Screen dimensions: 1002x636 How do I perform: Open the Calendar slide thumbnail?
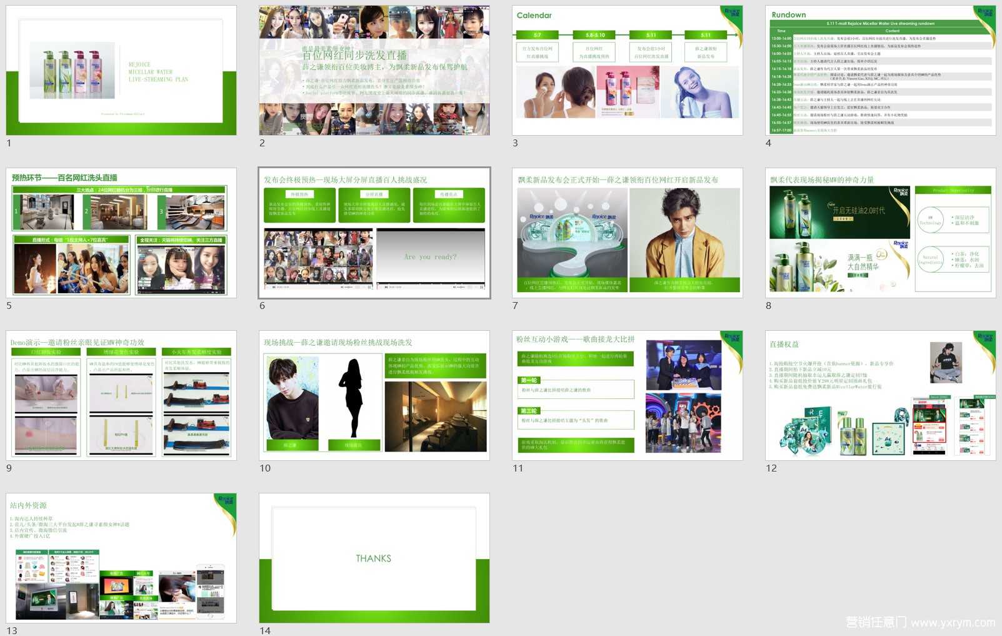[x=628, y=70]
